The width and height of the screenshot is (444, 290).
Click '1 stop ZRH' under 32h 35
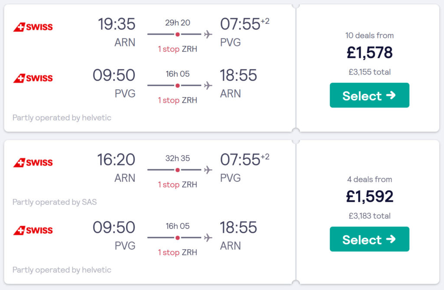pyautogui.click(x=177, y=185)
